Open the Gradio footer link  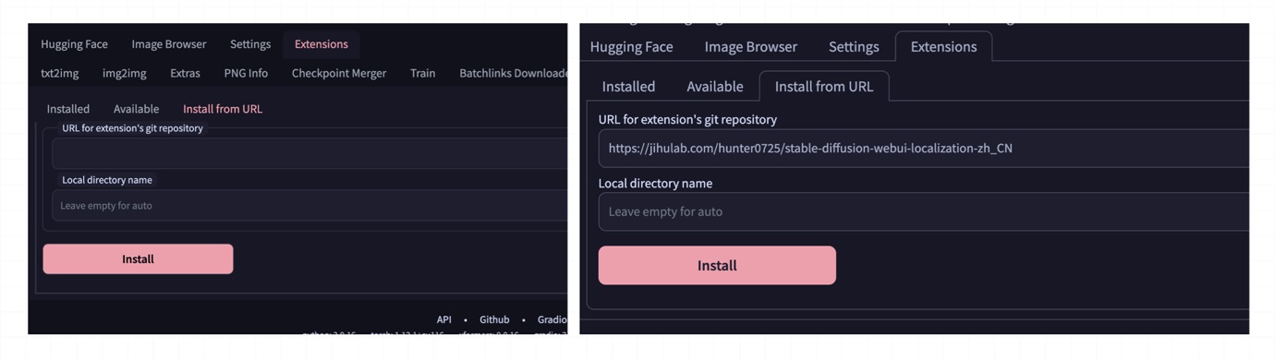pos(552,319)
